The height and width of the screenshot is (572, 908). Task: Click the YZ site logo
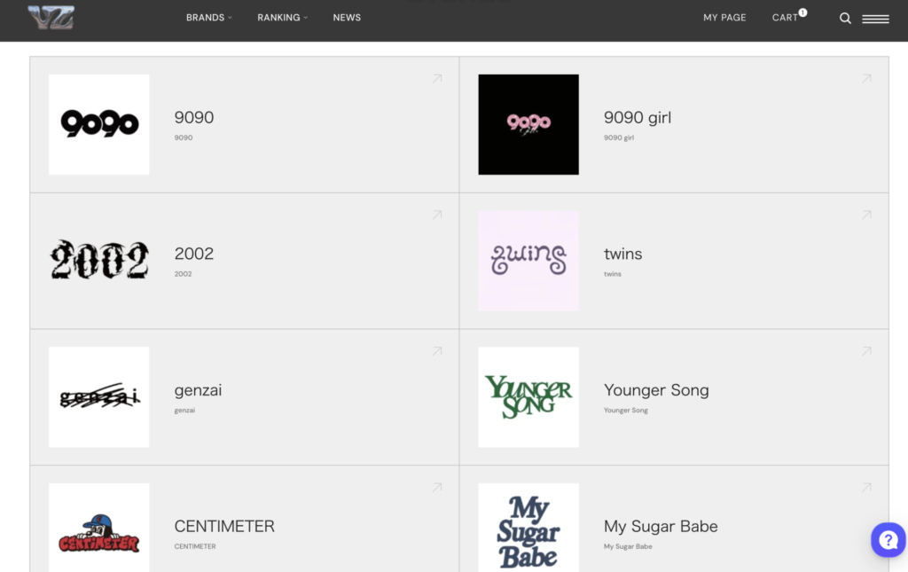pos(51,18)
